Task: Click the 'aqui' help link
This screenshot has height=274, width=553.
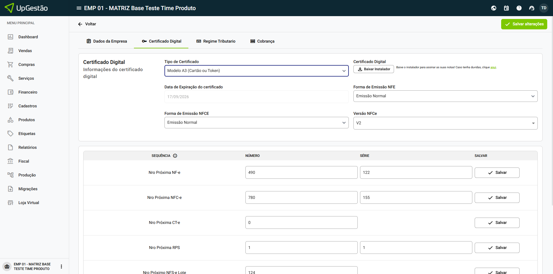Action: pyautogui.click(x=493, y=67)
